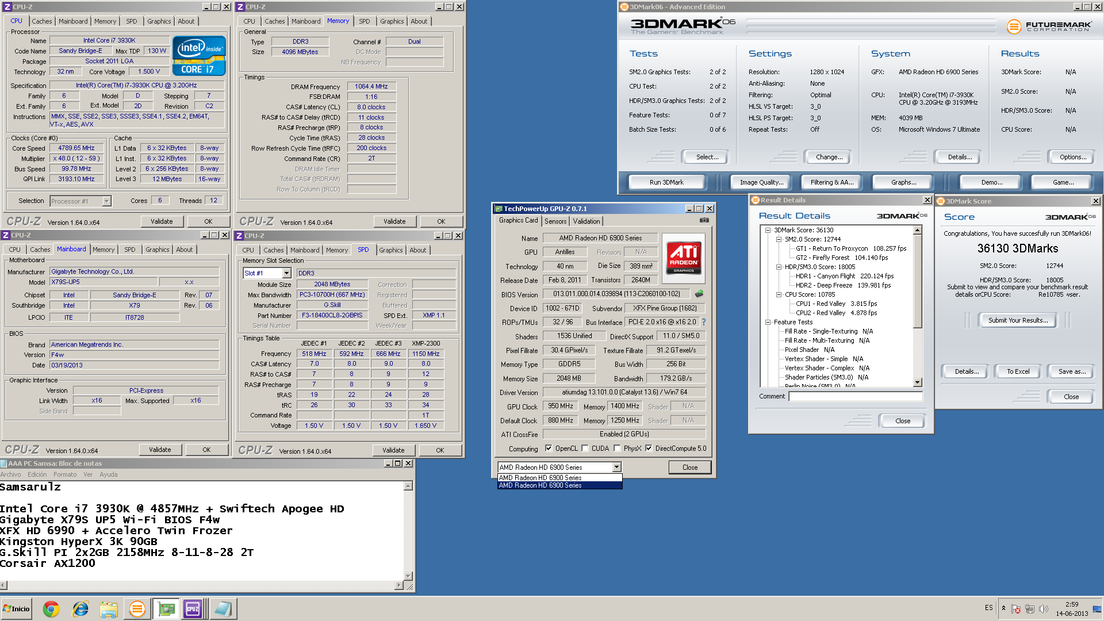Viewport: 1104px width, 621px height.
Task: Toggle the CUDA checkbox in GPU-Z
Action: (x=585, y=448)
